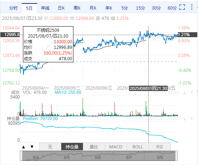Choose the 无 indicator option
198x165 pixels.
point(50,147)
